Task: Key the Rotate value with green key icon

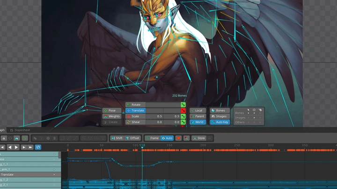Action: point(183,105)
